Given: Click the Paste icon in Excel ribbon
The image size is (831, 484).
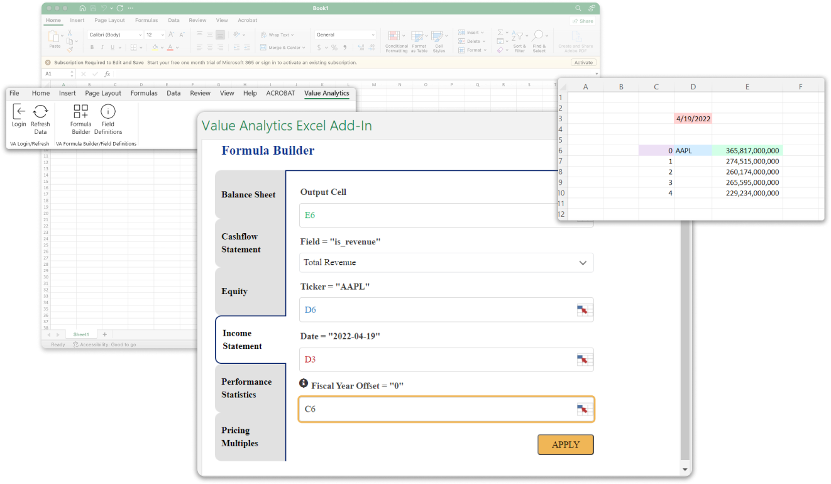Looking at the screenshot, I should coord(55,37).
